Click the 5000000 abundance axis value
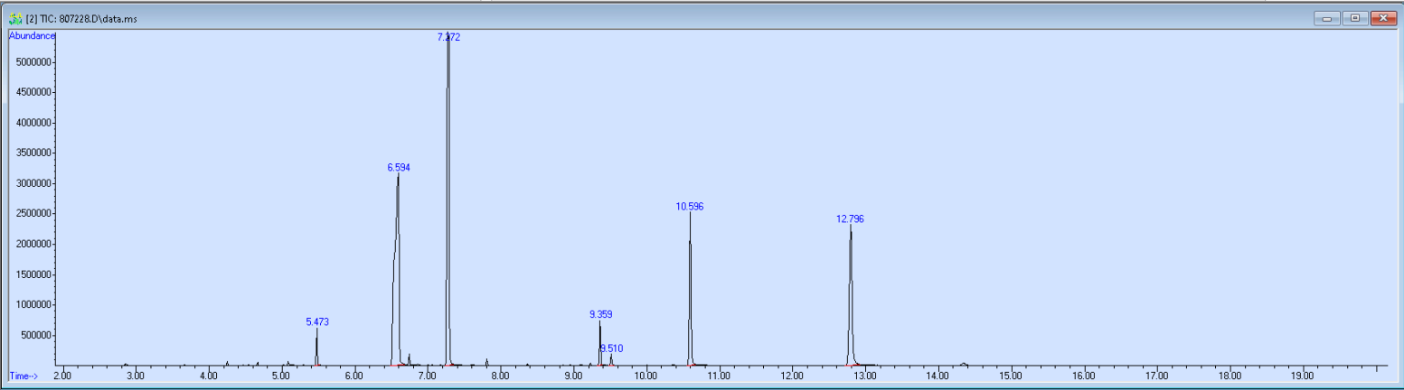The height and width of the screenshot is (390, 1404). tap(32, 62)
